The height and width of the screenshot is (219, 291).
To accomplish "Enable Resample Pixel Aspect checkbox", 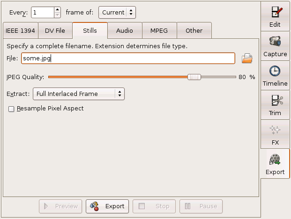I will [x=12, y=109].
